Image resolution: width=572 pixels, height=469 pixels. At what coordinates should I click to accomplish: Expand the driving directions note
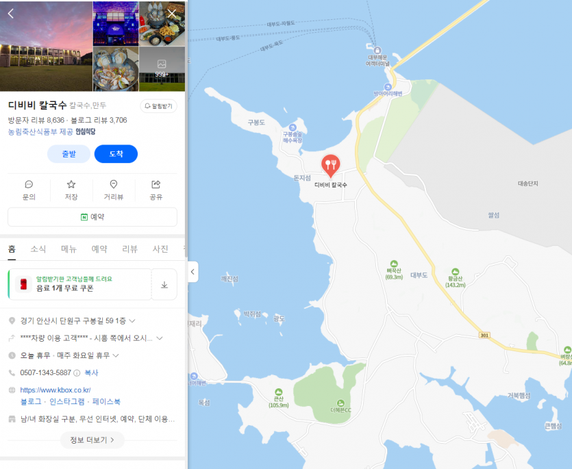pyautogui.click(x=160, y=338)
